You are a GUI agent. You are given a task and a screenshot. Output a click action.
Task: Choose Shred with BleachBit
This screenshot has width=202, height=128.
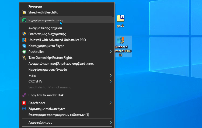[x=67, y=12]
